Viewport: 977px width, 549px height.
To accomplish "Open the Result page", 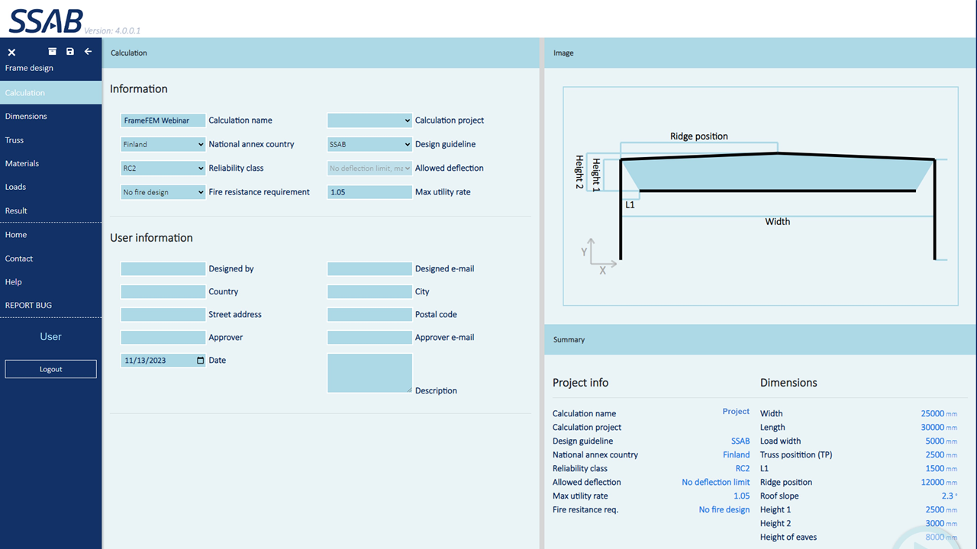I will (51, 210).
